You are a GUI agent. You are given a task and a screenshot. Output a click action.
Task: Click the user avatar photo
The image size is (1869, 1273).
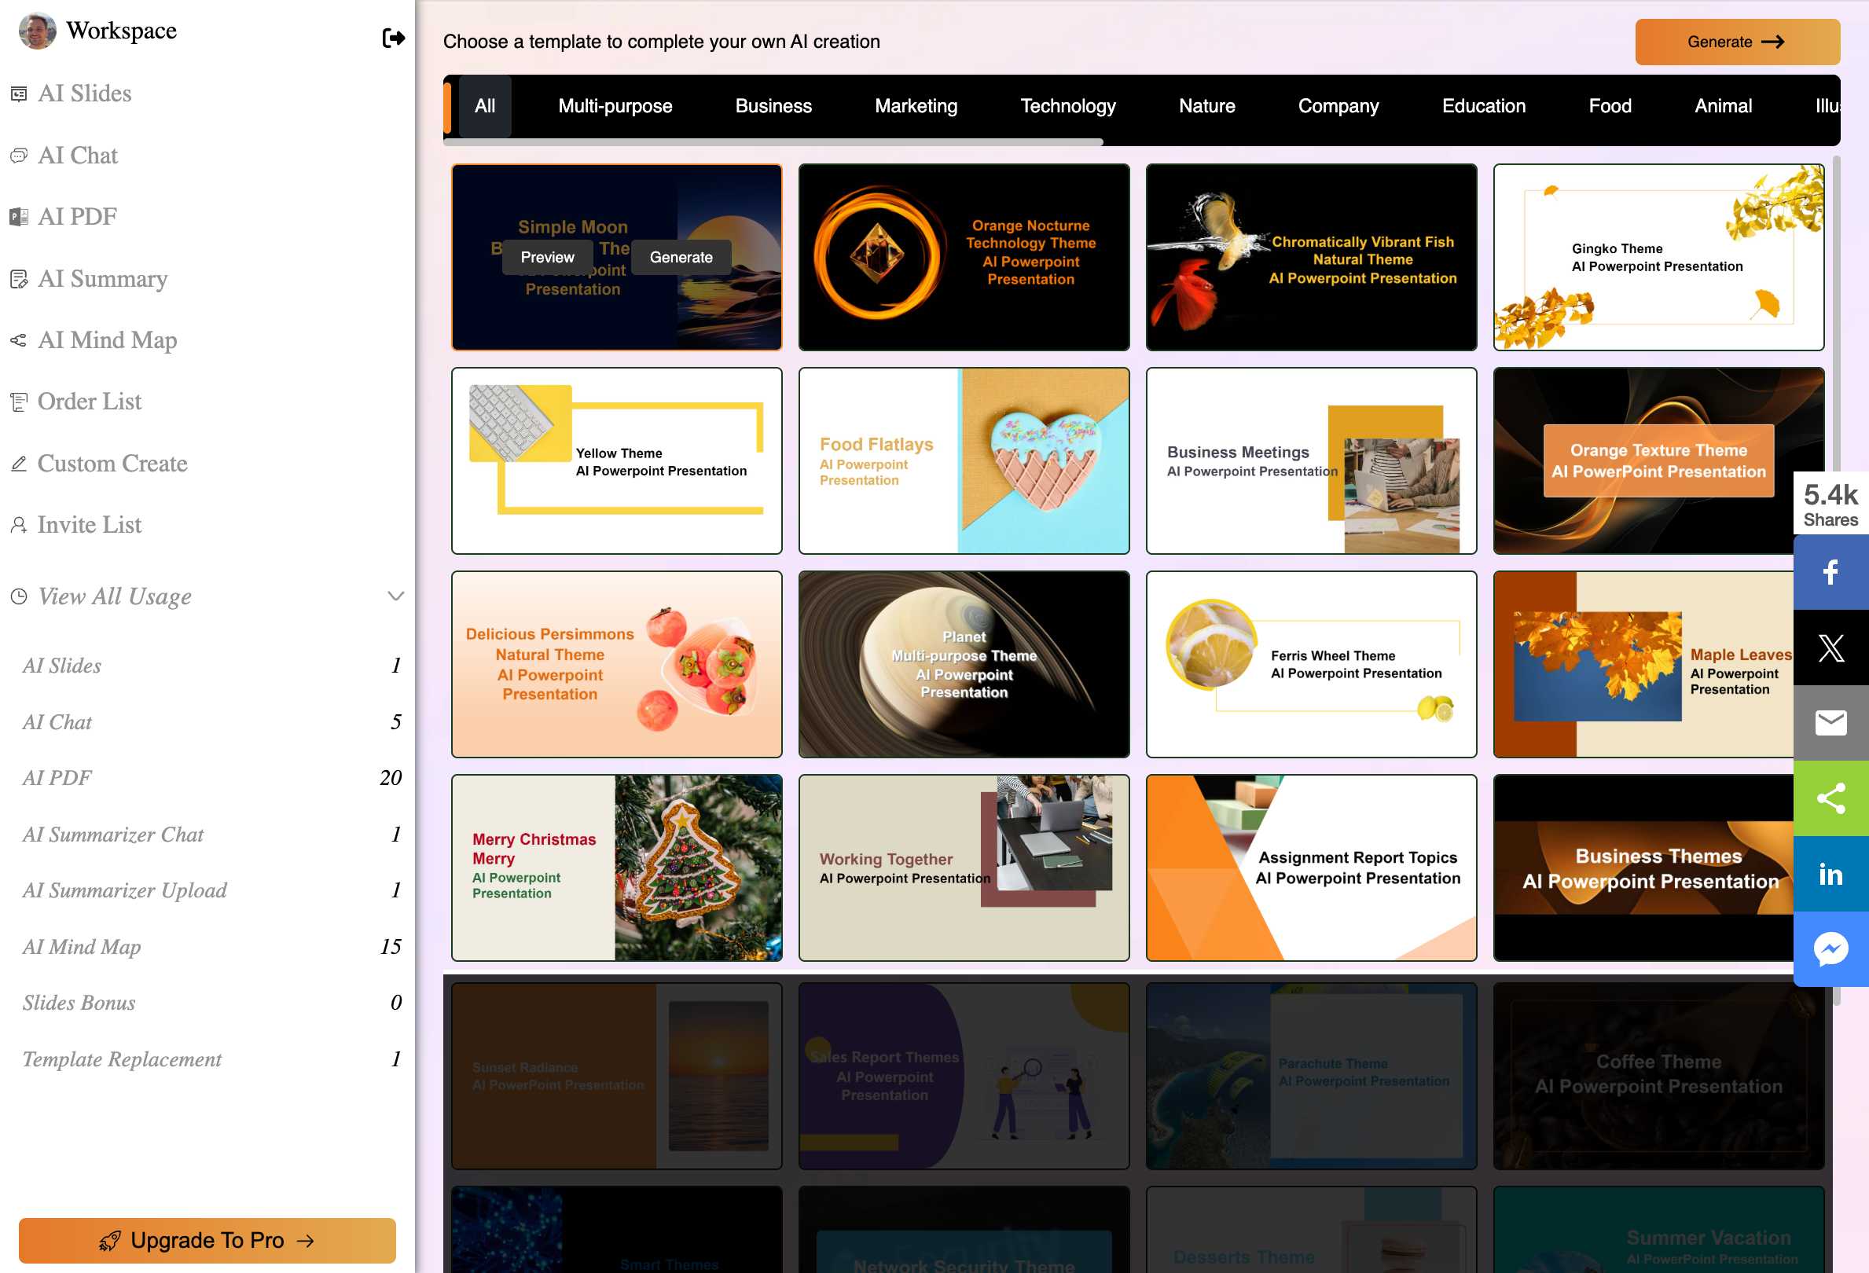pos(37,31)
